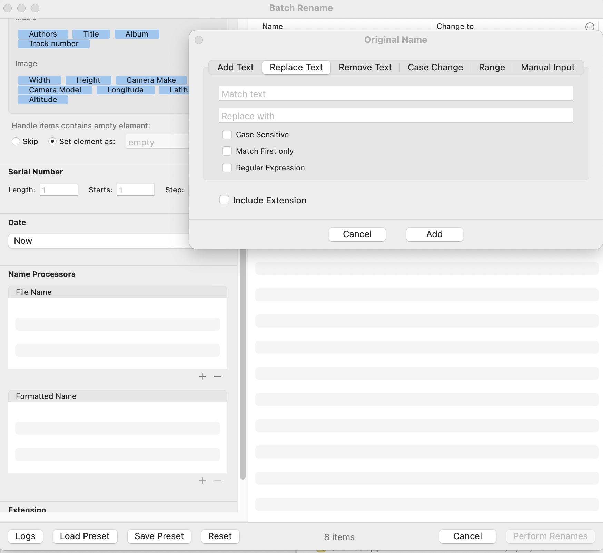Switch to the Add Text tab
Screen dimensions: 603x553
[x=236, y=67]
